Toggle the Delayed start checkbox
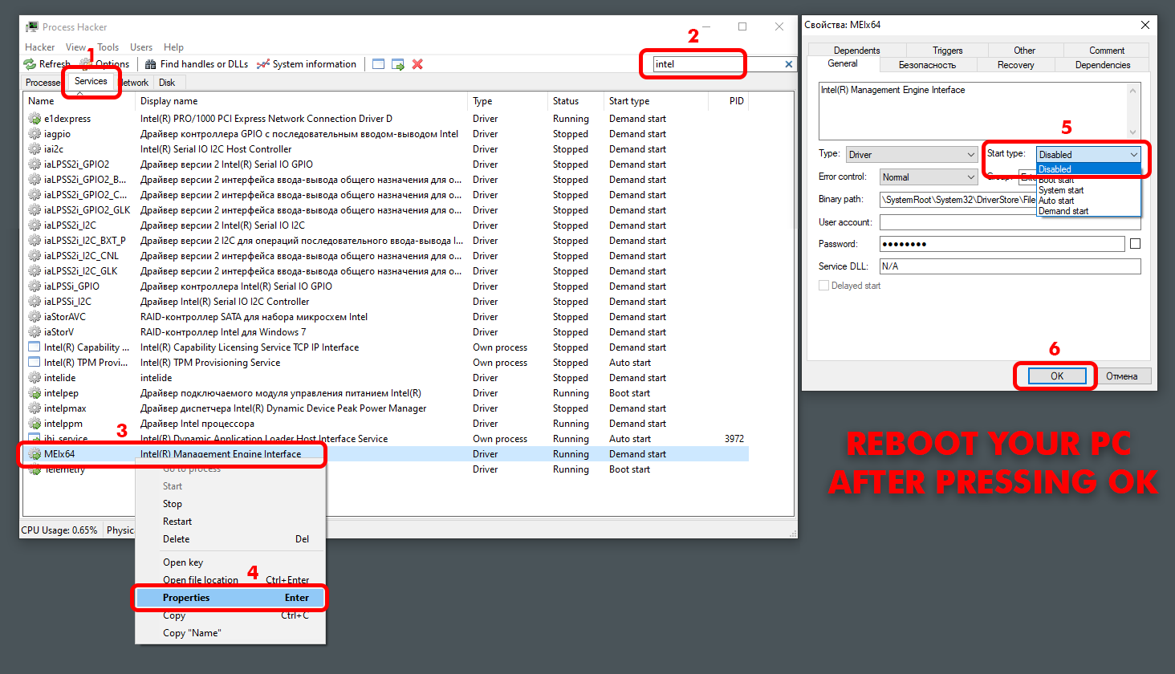This screenshot has width=1175, height=674. point(823,286)
